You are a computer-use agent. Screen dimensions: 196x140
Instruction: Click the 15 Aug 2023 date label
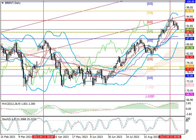[151, 137]
